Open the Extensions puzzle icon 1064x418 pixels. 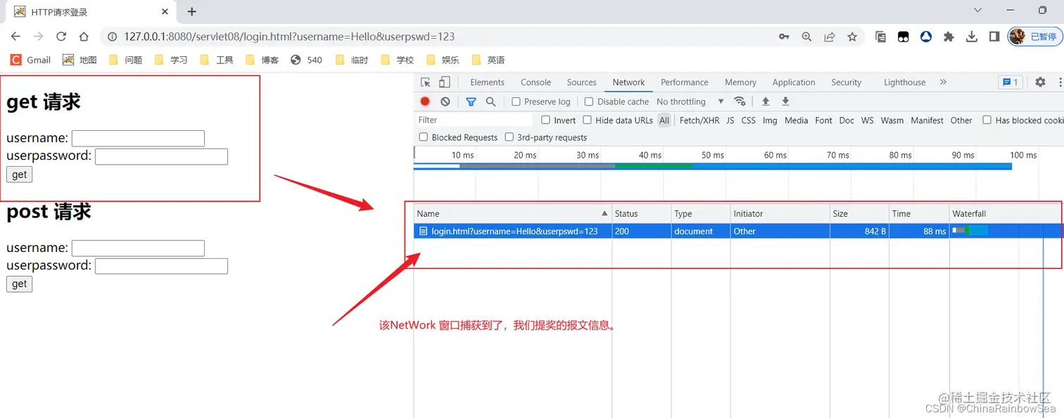tap(949, 37)
